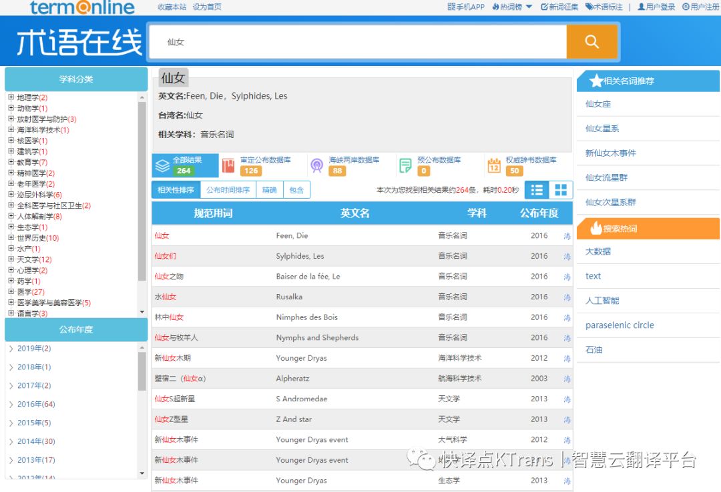
Task: Click the termonline logo
Action: coord(82,7)
